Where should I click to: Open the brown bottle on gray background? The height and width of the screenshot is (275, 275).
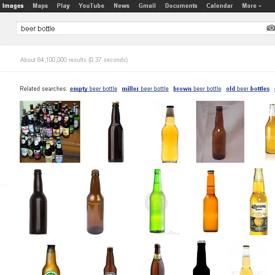pyautogui.click(x=220, y=132)
